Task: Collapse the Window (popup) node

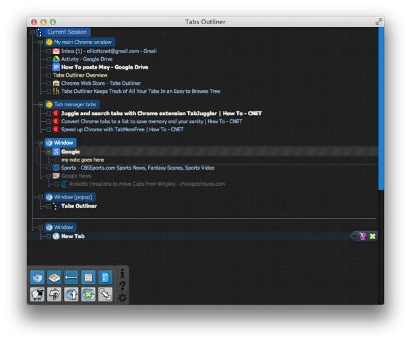Action: 40,197
